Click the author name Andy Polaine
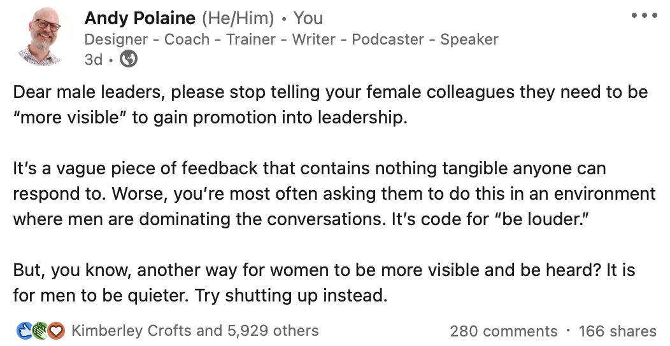This screenshot has width=670, height=346. point(139,18)
